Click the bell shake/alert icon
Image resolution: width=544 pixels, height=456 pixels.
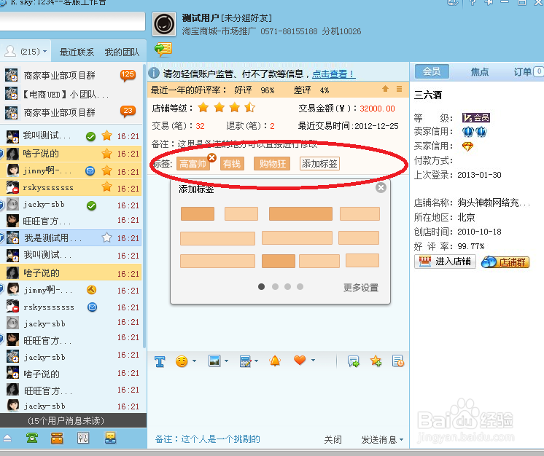[x=275, y=361]
